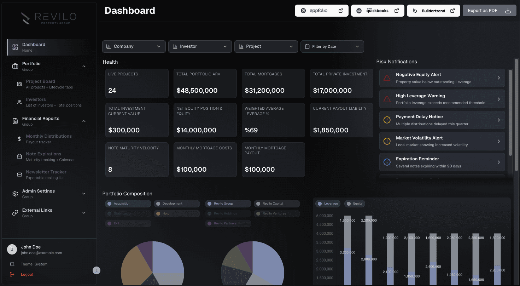Viewport: 520px width, 286px height.
Task: Click the calendar icon in Filter by Date
Action: coord(307,46)
